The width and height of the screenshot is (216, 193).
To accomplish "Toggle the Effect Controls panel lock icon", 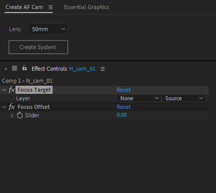I will pyautogui.click(x=25, y=68).
